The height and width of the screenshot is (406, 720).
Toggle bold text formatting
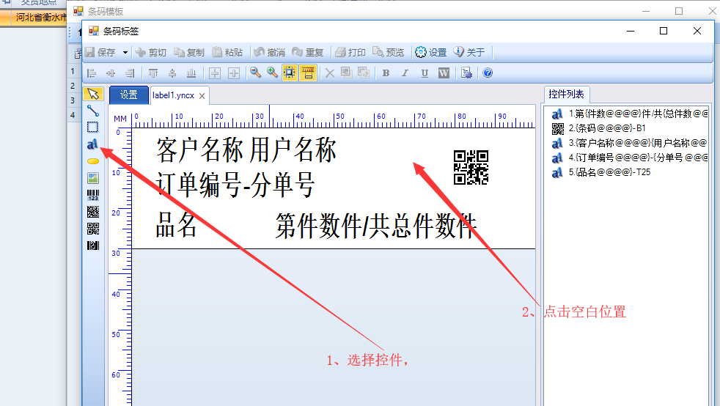386,73
